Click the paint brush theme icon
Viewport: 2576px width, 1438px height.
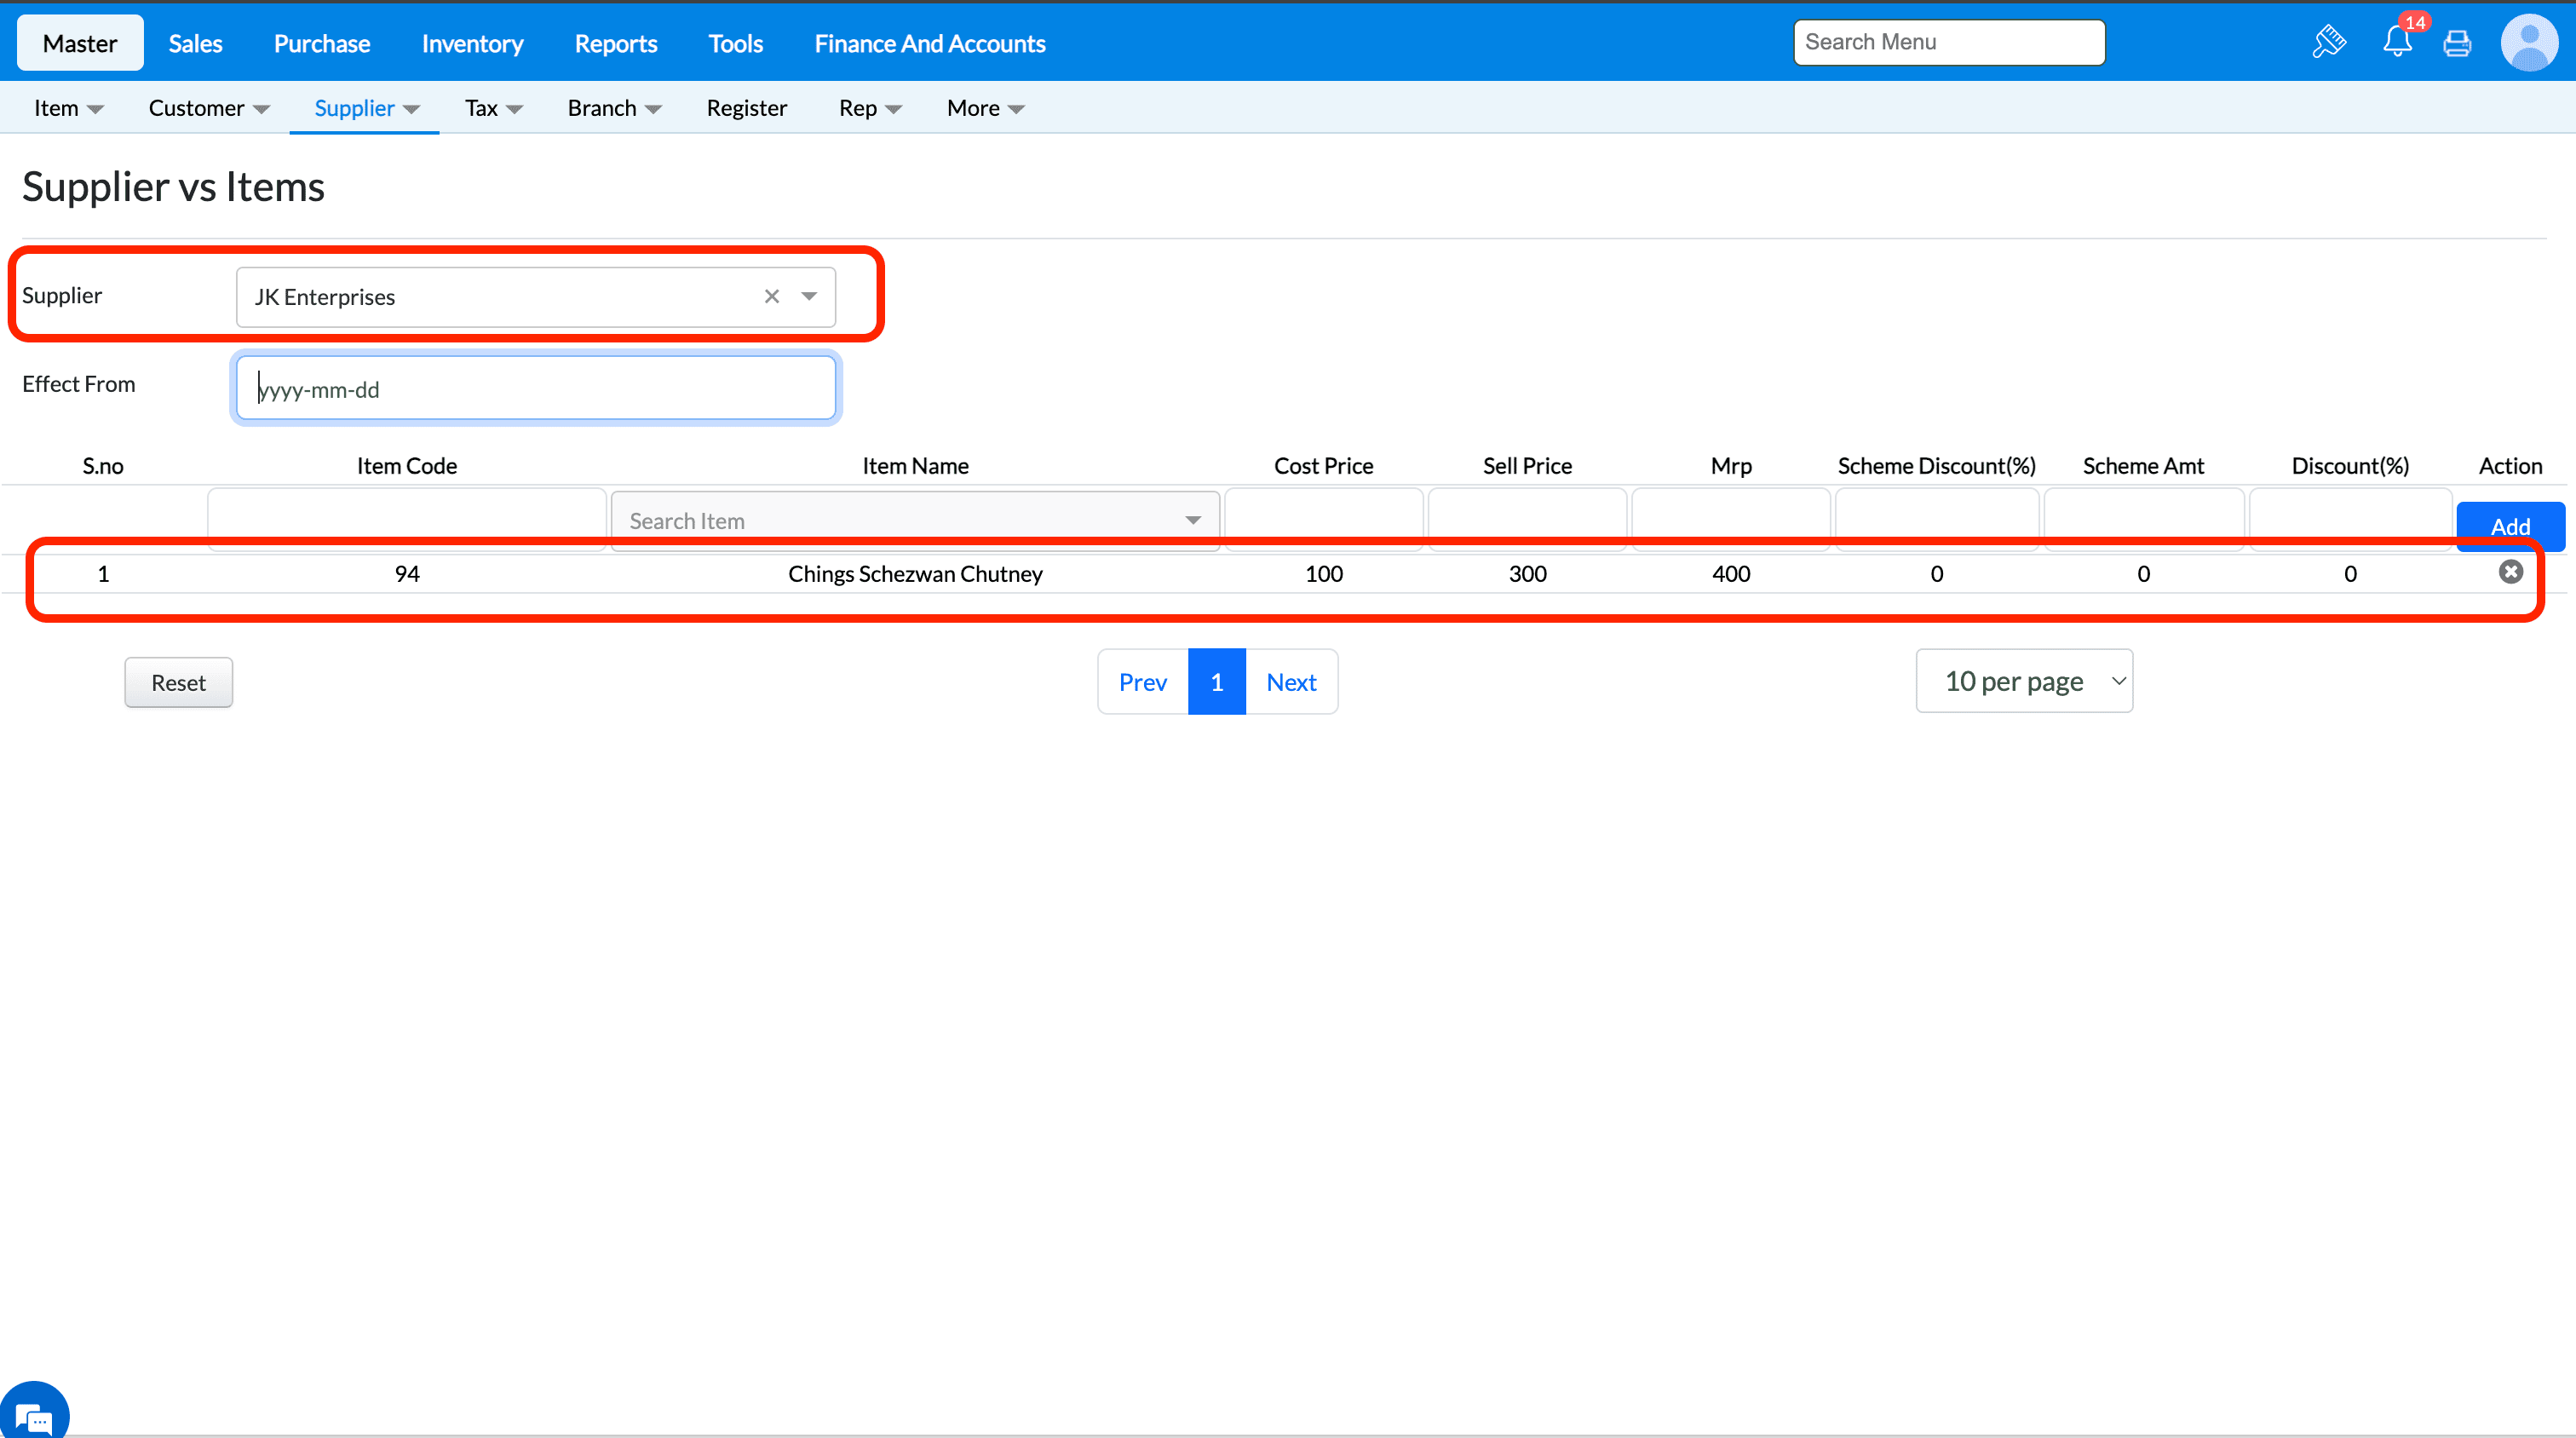(2329, 42)
